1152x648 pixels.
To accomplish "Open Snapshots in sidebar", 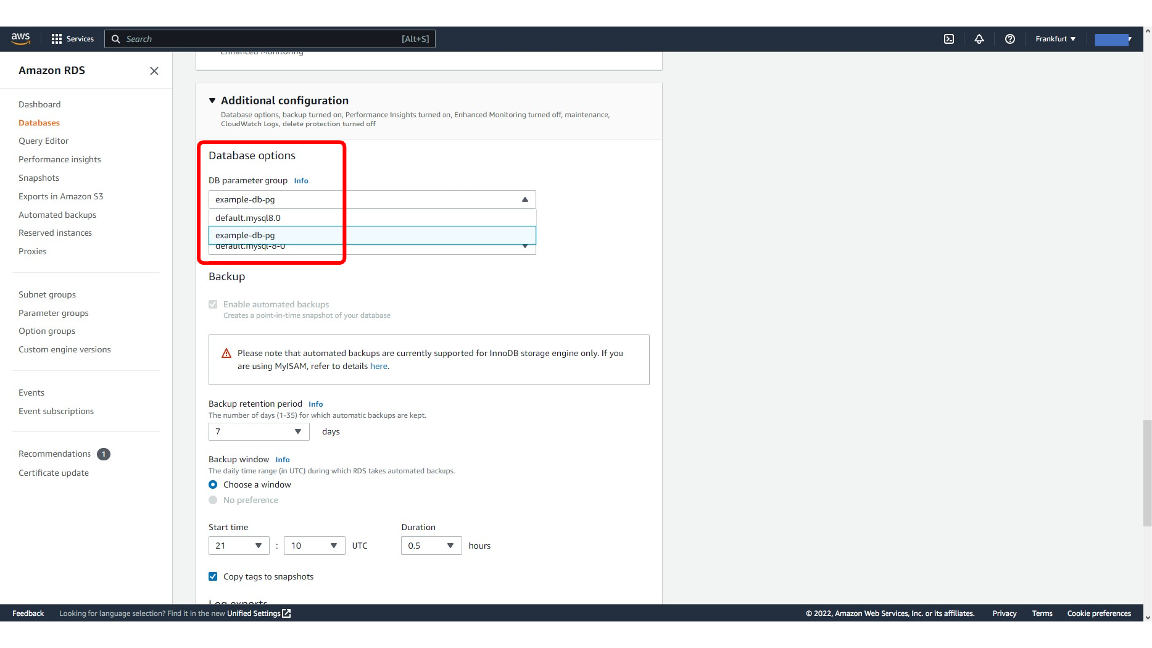I will [39, 178].
